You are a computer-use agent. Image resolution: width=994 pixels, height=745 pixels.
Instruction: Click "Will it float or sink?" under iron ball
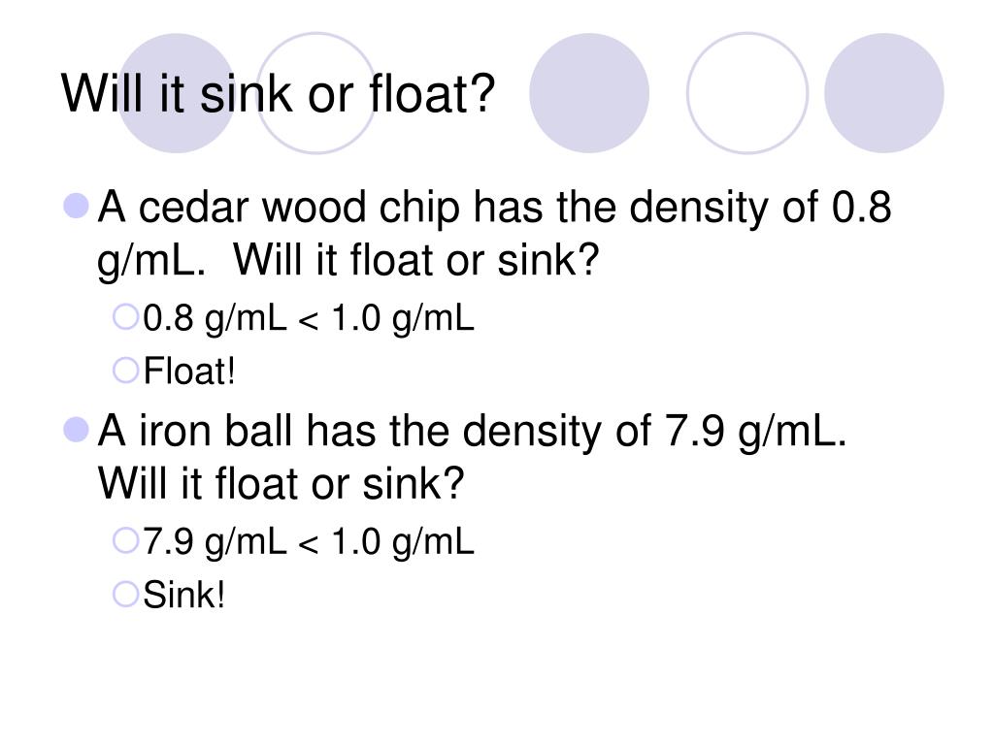point(281,483)
